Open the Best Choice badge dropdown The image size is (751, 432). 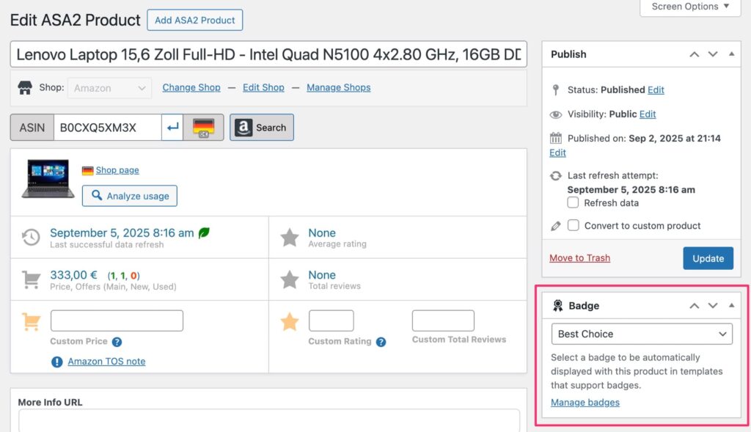click(x=642, y=334)
